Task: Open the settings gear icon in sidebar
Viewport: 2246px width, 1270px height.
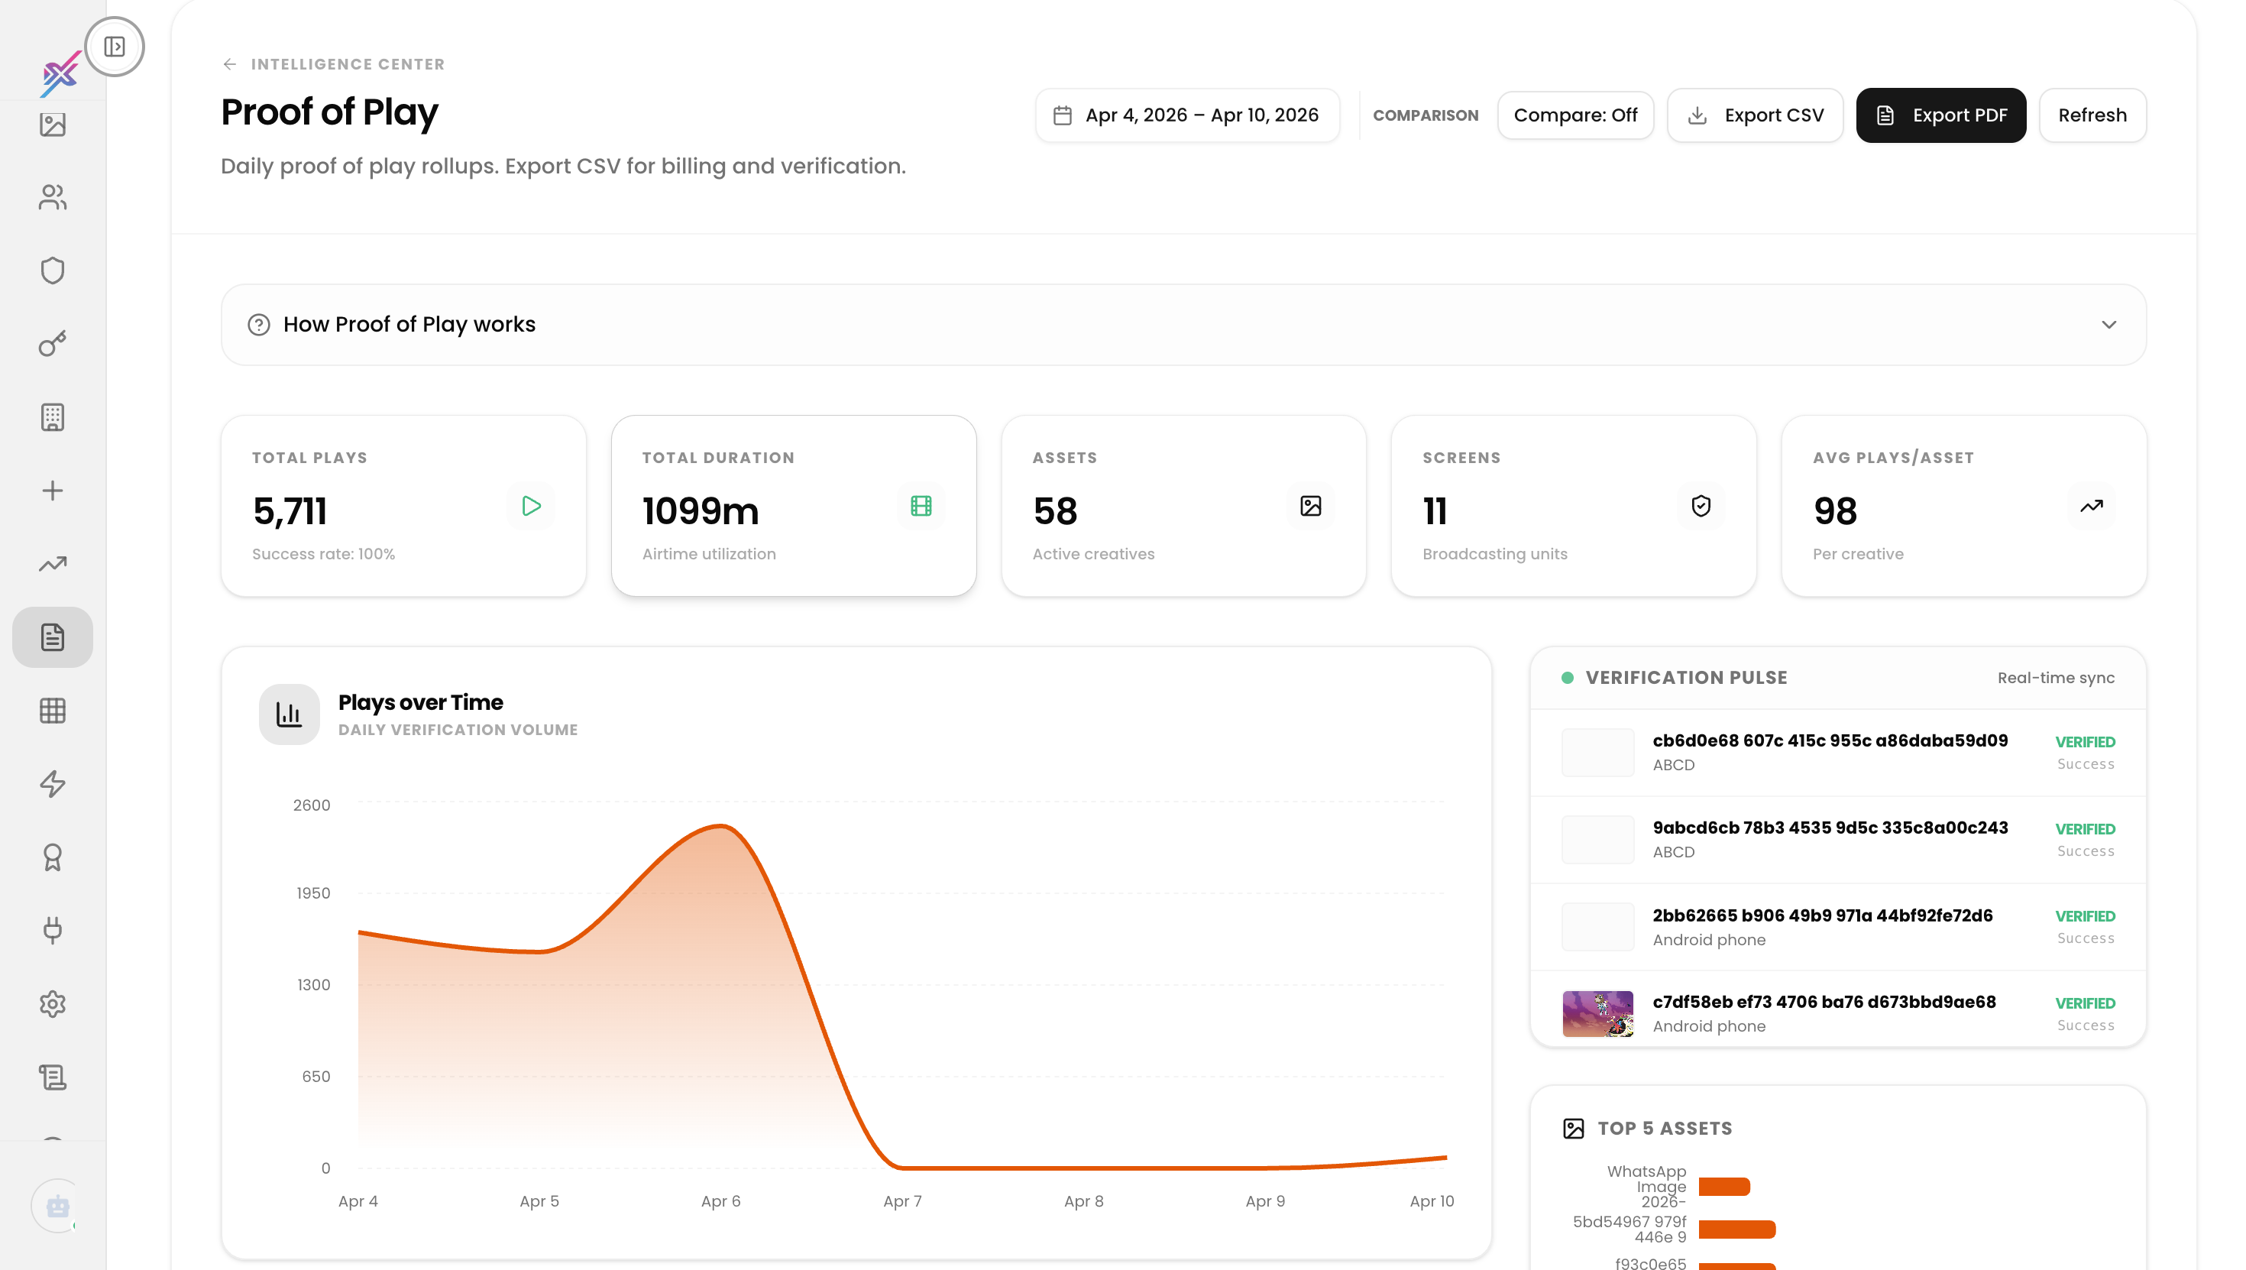Action: (52, 1004)
